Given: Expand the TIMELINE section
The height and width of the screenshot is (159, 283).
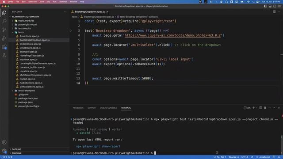Looking at the screenshot, I should [17, 153].
